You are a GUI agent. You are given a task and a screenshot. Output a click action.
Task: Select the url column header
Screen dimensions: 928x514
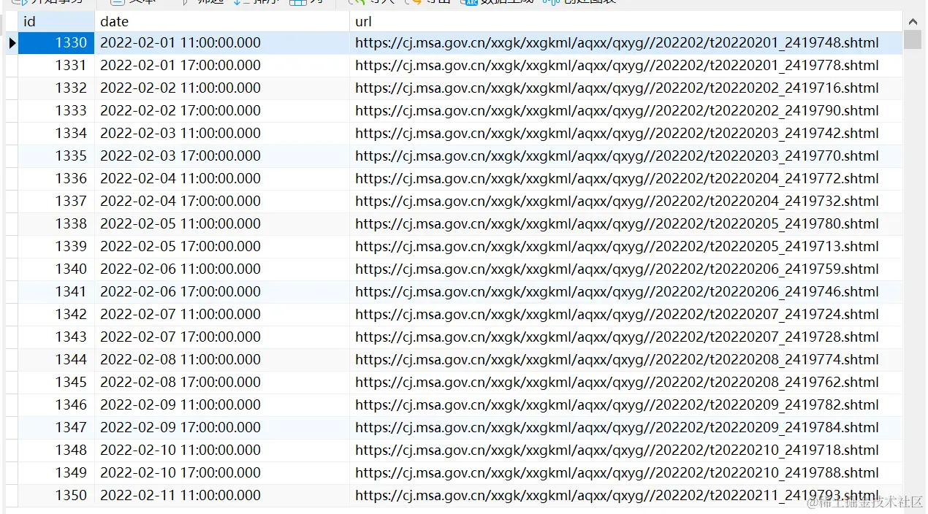point(626,21)
